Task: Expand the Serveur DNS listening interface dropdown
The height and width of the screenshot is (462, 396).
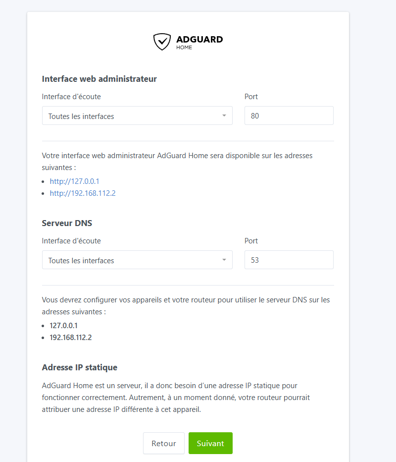Action: (137, 260)
